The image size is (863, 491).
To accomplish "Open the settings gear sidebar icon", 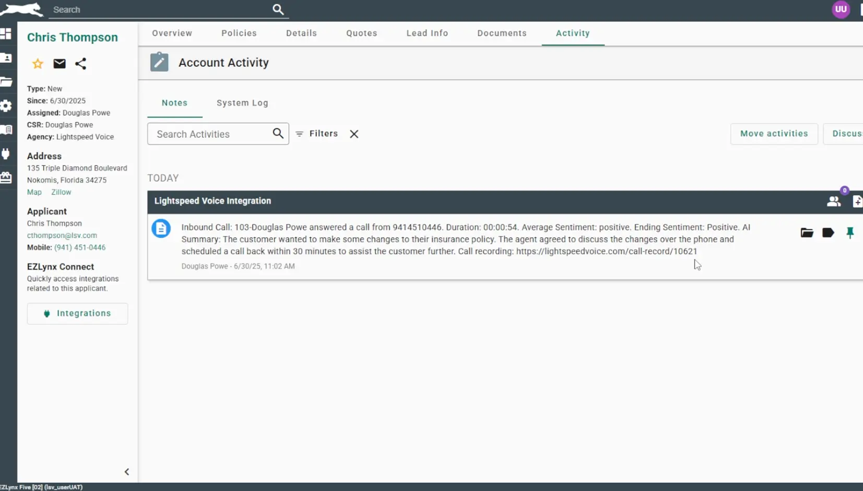I will coord(6,106).
